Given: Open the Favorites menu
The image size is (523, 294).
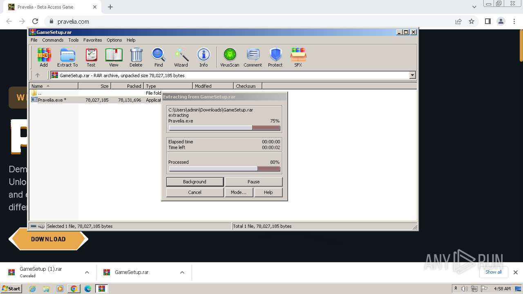Looking at the screenshot, I should click(93, 40).
